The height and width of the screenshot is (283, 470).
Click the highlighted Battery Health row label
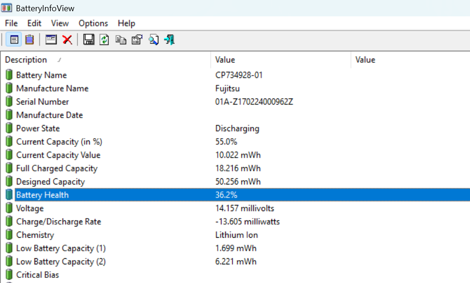tap(42, 195)
